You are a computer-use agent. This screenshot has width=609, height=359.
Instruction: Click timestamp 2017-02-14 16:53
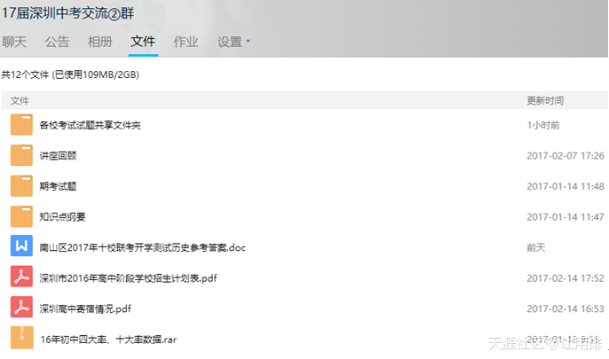click(x=565, y=309)
